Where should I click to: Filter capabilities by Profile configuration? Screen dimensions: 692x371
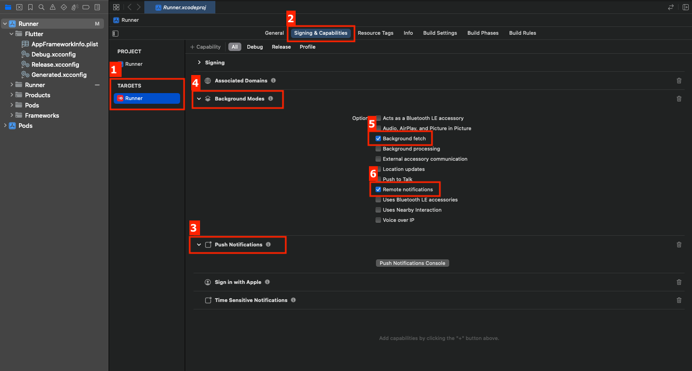coord(307,47)
